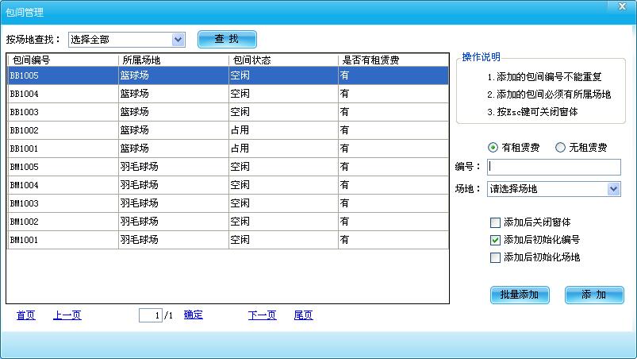Expand the 请选择场地 dropdown
The height and width of the screenshot is (359, 637).
click(613, 189)
